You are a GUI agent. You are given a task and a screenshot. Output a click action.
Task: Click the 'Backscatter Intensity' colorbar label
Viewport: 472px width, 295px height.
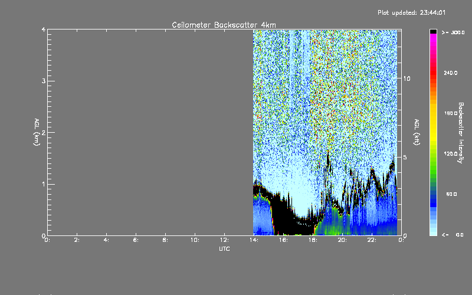click(461, 133)
